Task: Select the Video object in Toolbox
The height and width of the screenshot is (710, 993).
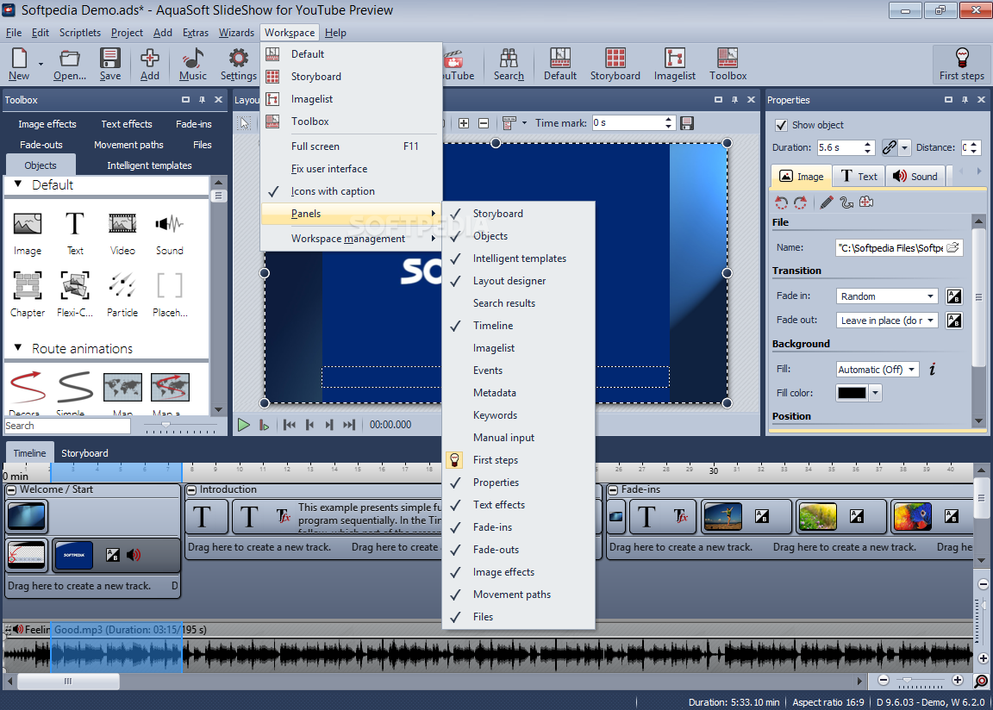Action: coord(122,234)
